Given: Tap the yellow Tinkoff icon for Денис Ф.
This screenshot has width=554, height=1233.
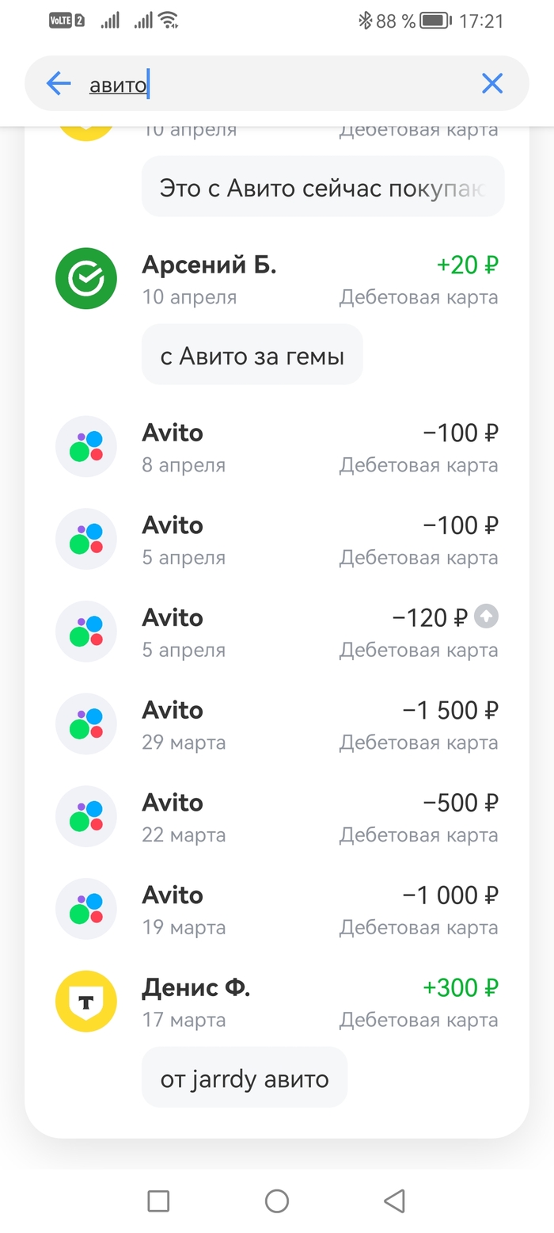Looking at the screenshot, I should pyautogui.click(x=85, y=1001).
